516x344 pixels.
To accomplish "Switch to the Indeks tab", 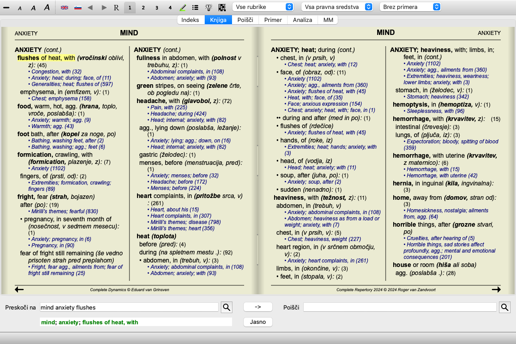I will [190, 20].
